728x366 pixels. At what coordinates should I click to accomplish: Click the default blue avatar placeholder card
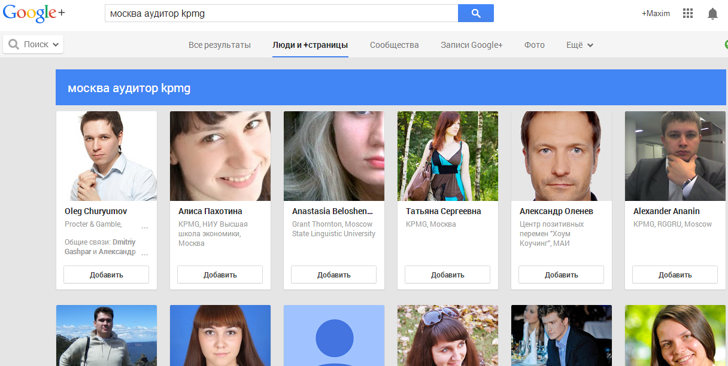(x=334, y=335)
